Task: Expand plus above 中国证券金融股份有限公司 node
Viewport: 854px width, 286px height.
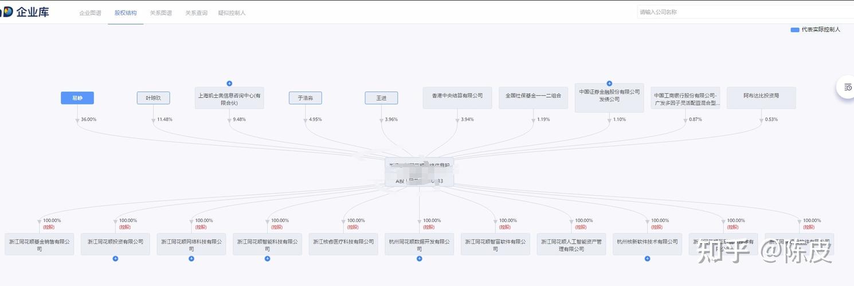Action: [609, 84]
